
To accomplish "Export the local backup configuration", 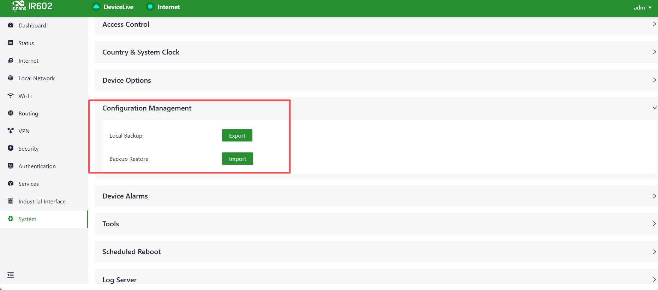I will coord(237,135).
